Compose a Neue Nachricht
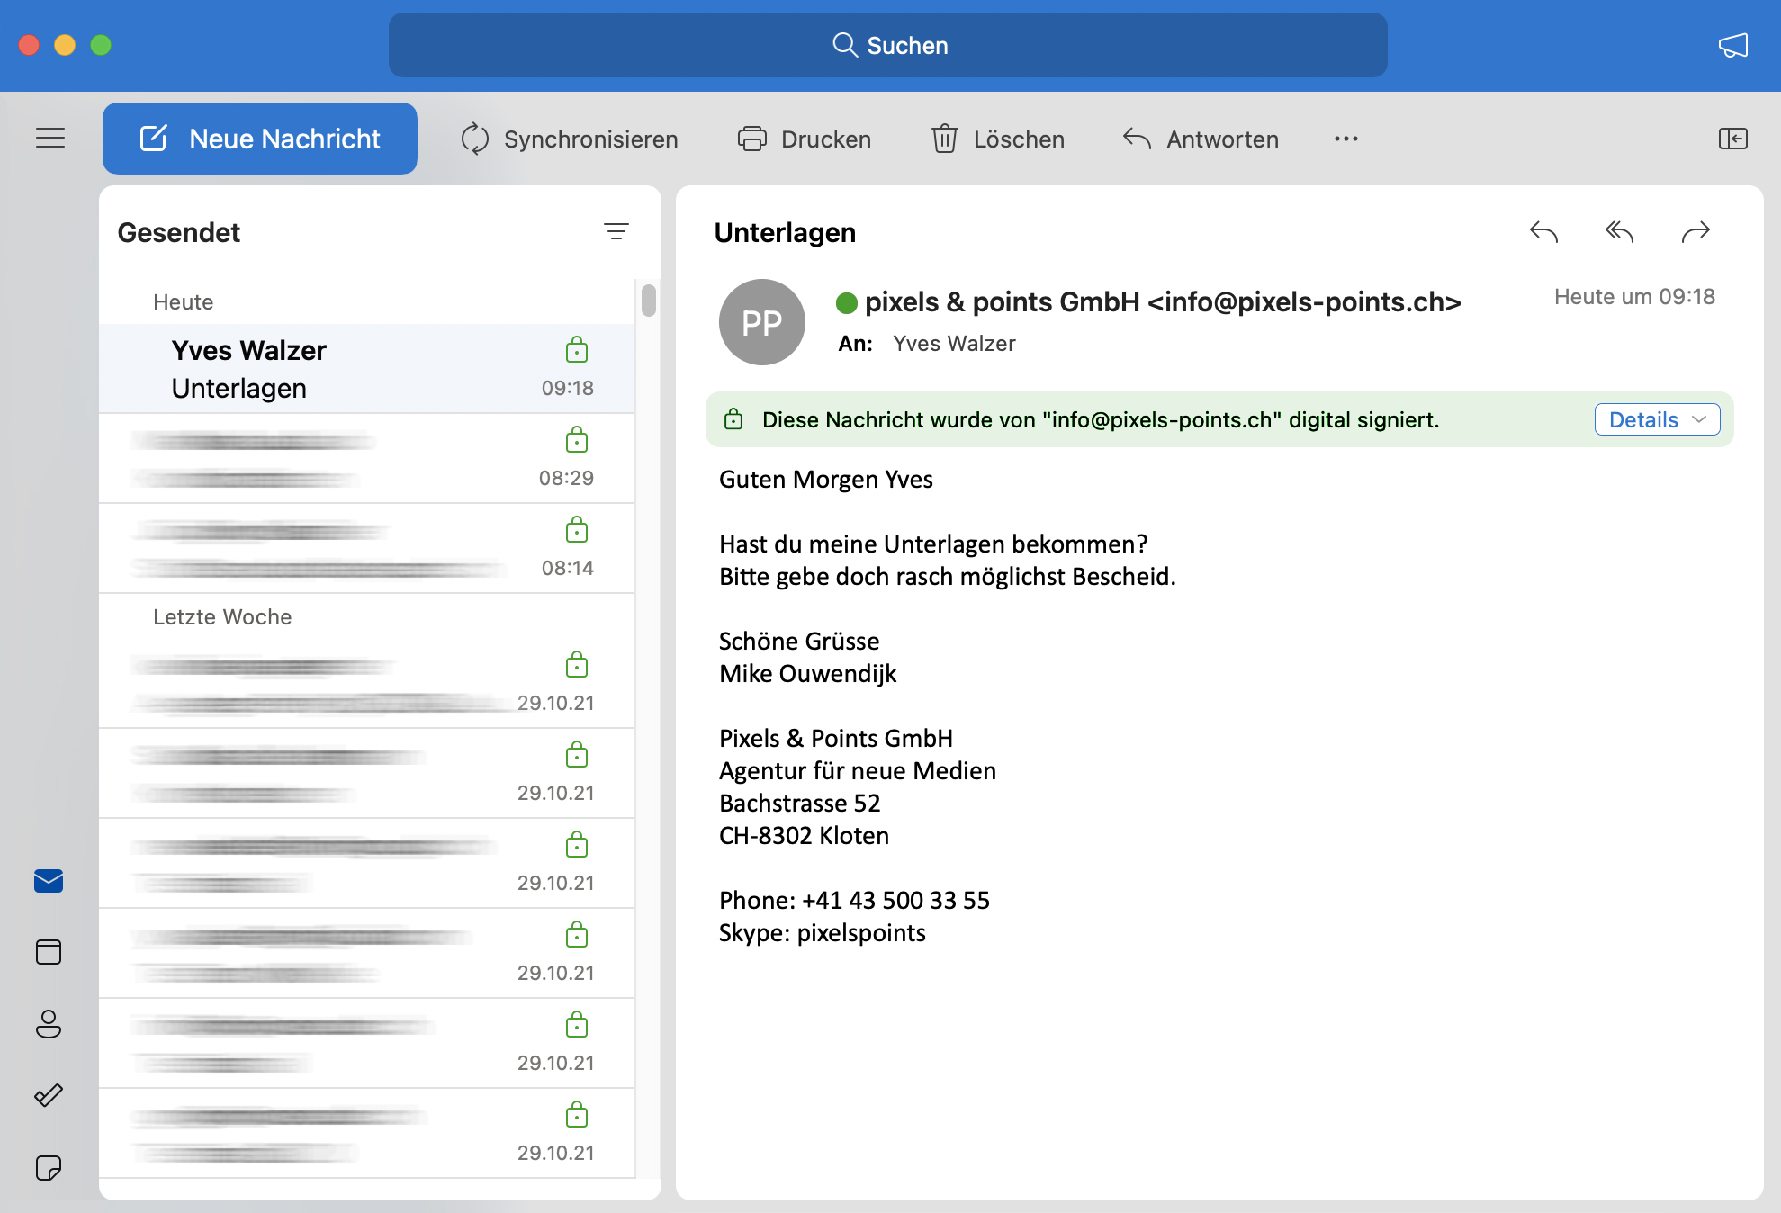Viewport: 1781px width, 1213px height. pos(259,139)
